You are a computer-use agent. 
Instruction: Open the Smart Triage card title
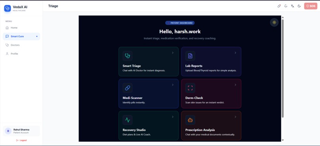click(x=132, y=66)
